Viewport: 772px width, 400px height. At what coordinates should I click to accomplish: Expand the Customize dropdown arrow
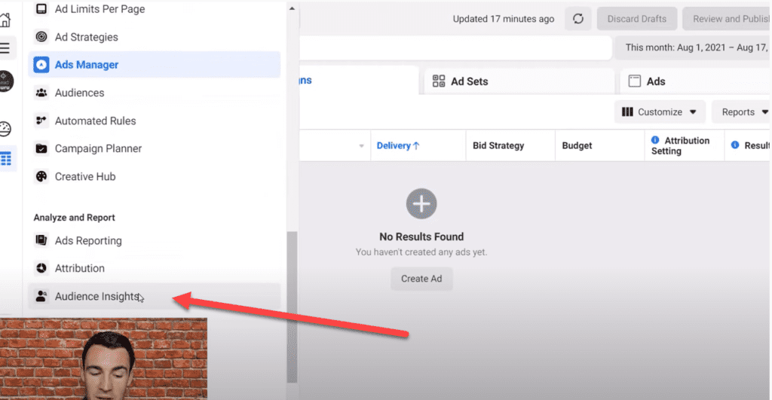click(693, 112)
